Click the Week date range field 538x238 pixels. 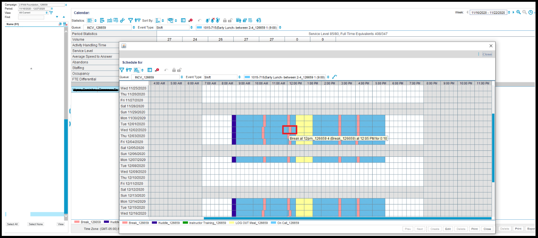click(x=488, y=12)
